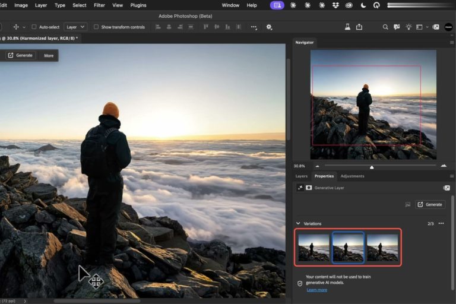Click the workspace layout icon
Screen dimensions: 456x304
(419, 27)
